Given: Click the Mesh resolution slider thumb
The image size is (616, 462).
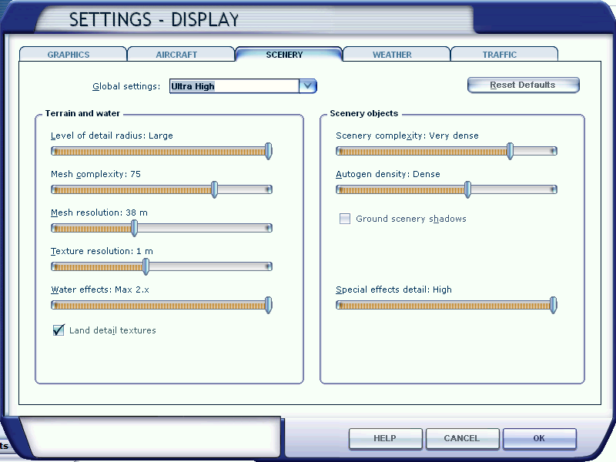Looking at the screenshot, I should click(134, 228).
